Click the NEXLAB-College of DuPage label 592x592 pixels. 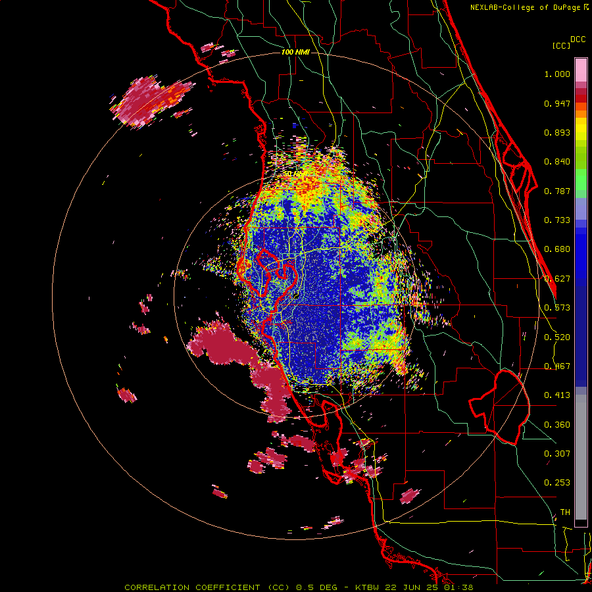click(526, 7)
